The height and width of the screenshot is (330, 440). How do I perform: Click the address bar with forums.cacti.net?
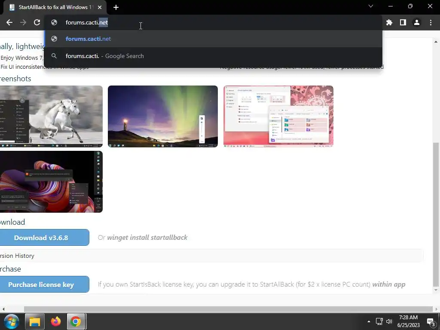pos(213,22)
